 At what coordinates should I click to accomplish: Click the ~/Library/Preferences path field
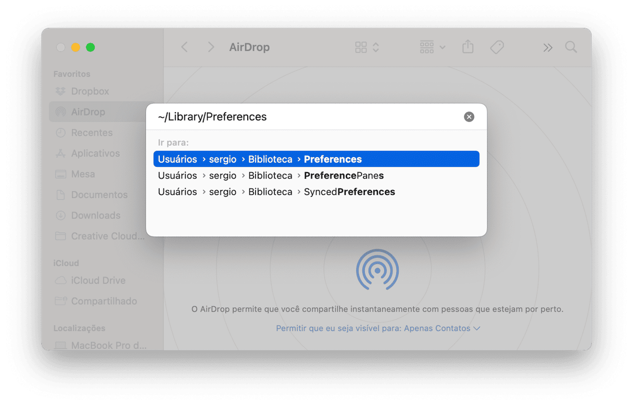[308, 117]
